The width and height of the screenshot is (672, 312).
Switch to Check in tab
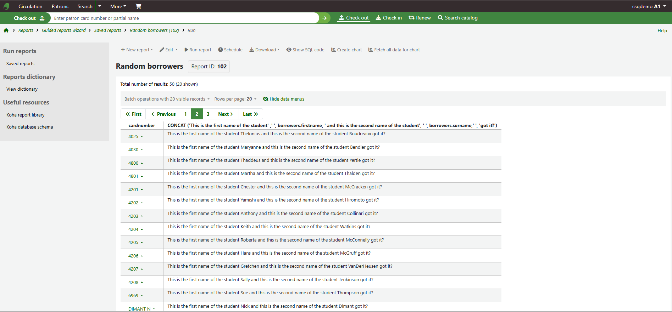click(x=389, y=18)
